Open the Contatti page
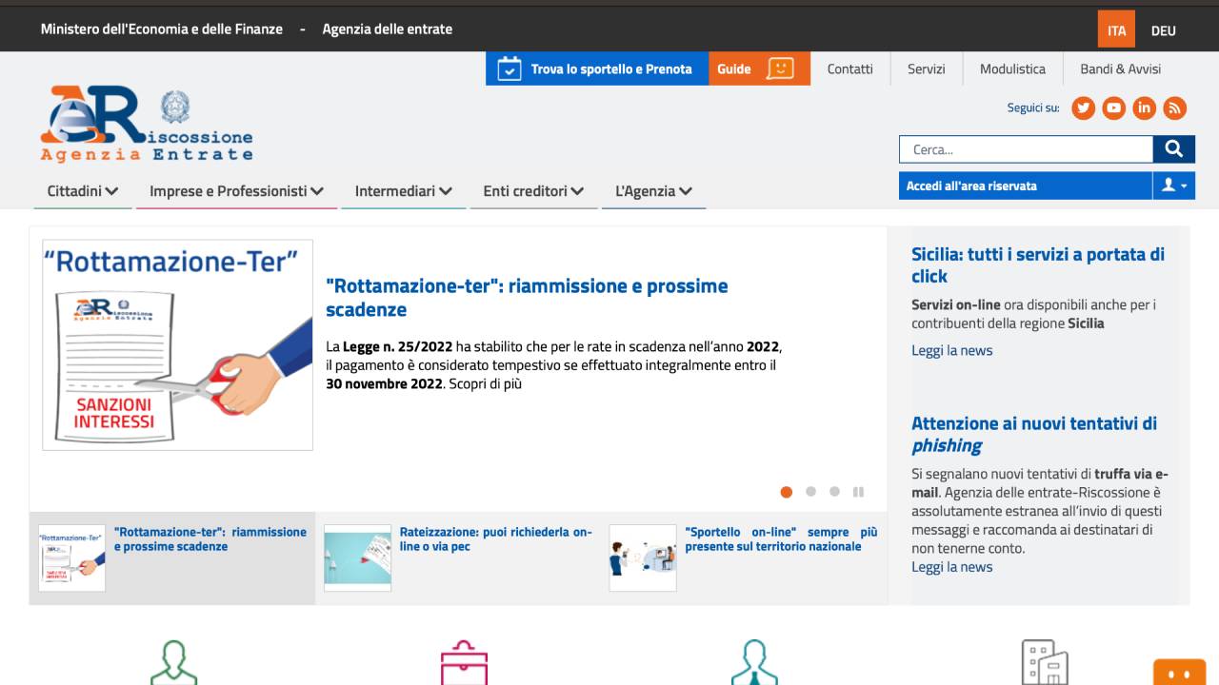This screenshot has width=1219, height=685. (x=849, y=68)
